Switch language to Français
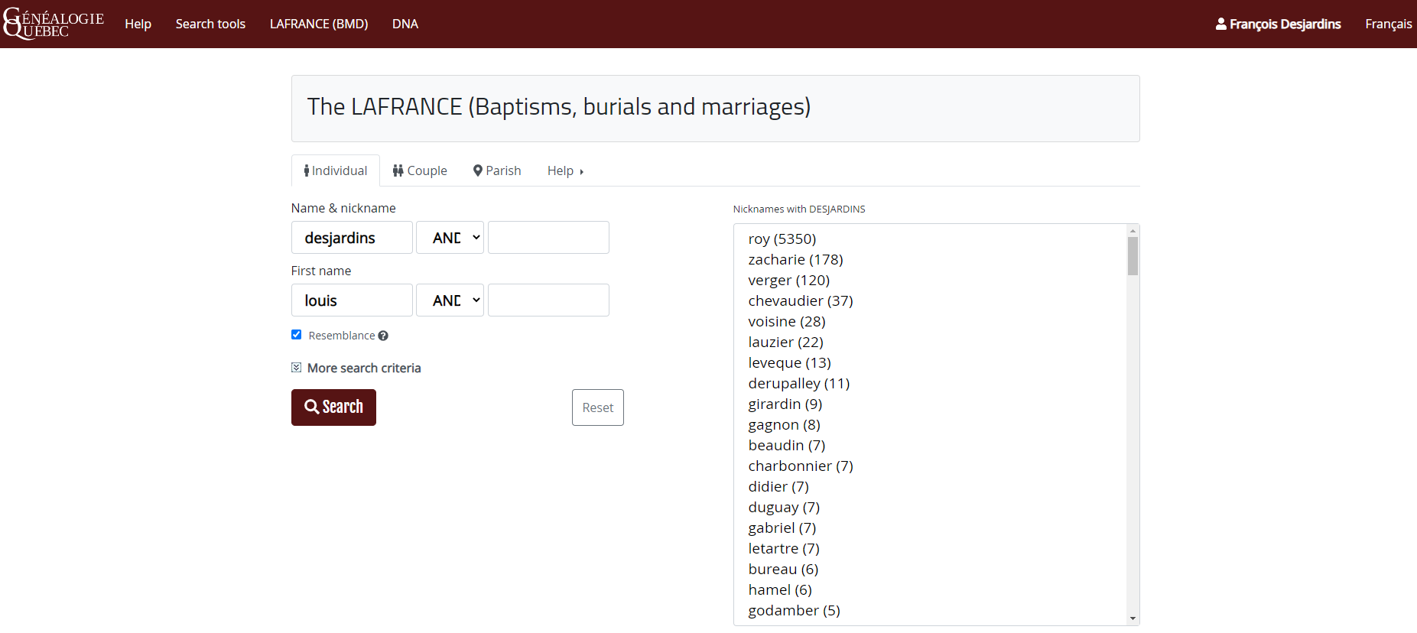 1389,24
